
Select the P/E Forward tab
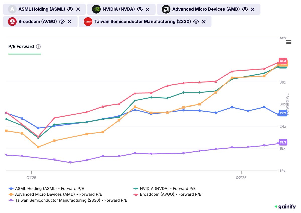tap(21, 47)
